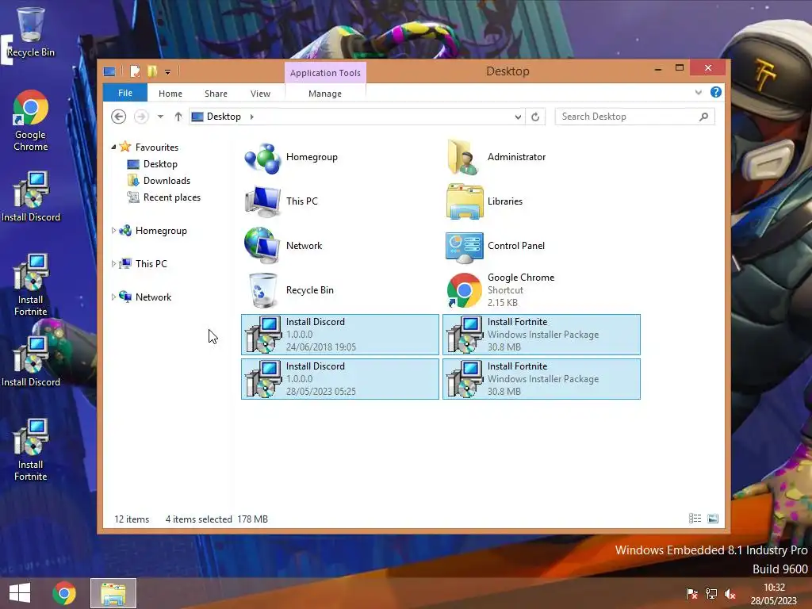This screenshot has width=812, height=609.
Task: Expand Desktop breadcrumb arrow in address bar
Action: (x=251, y=117)
